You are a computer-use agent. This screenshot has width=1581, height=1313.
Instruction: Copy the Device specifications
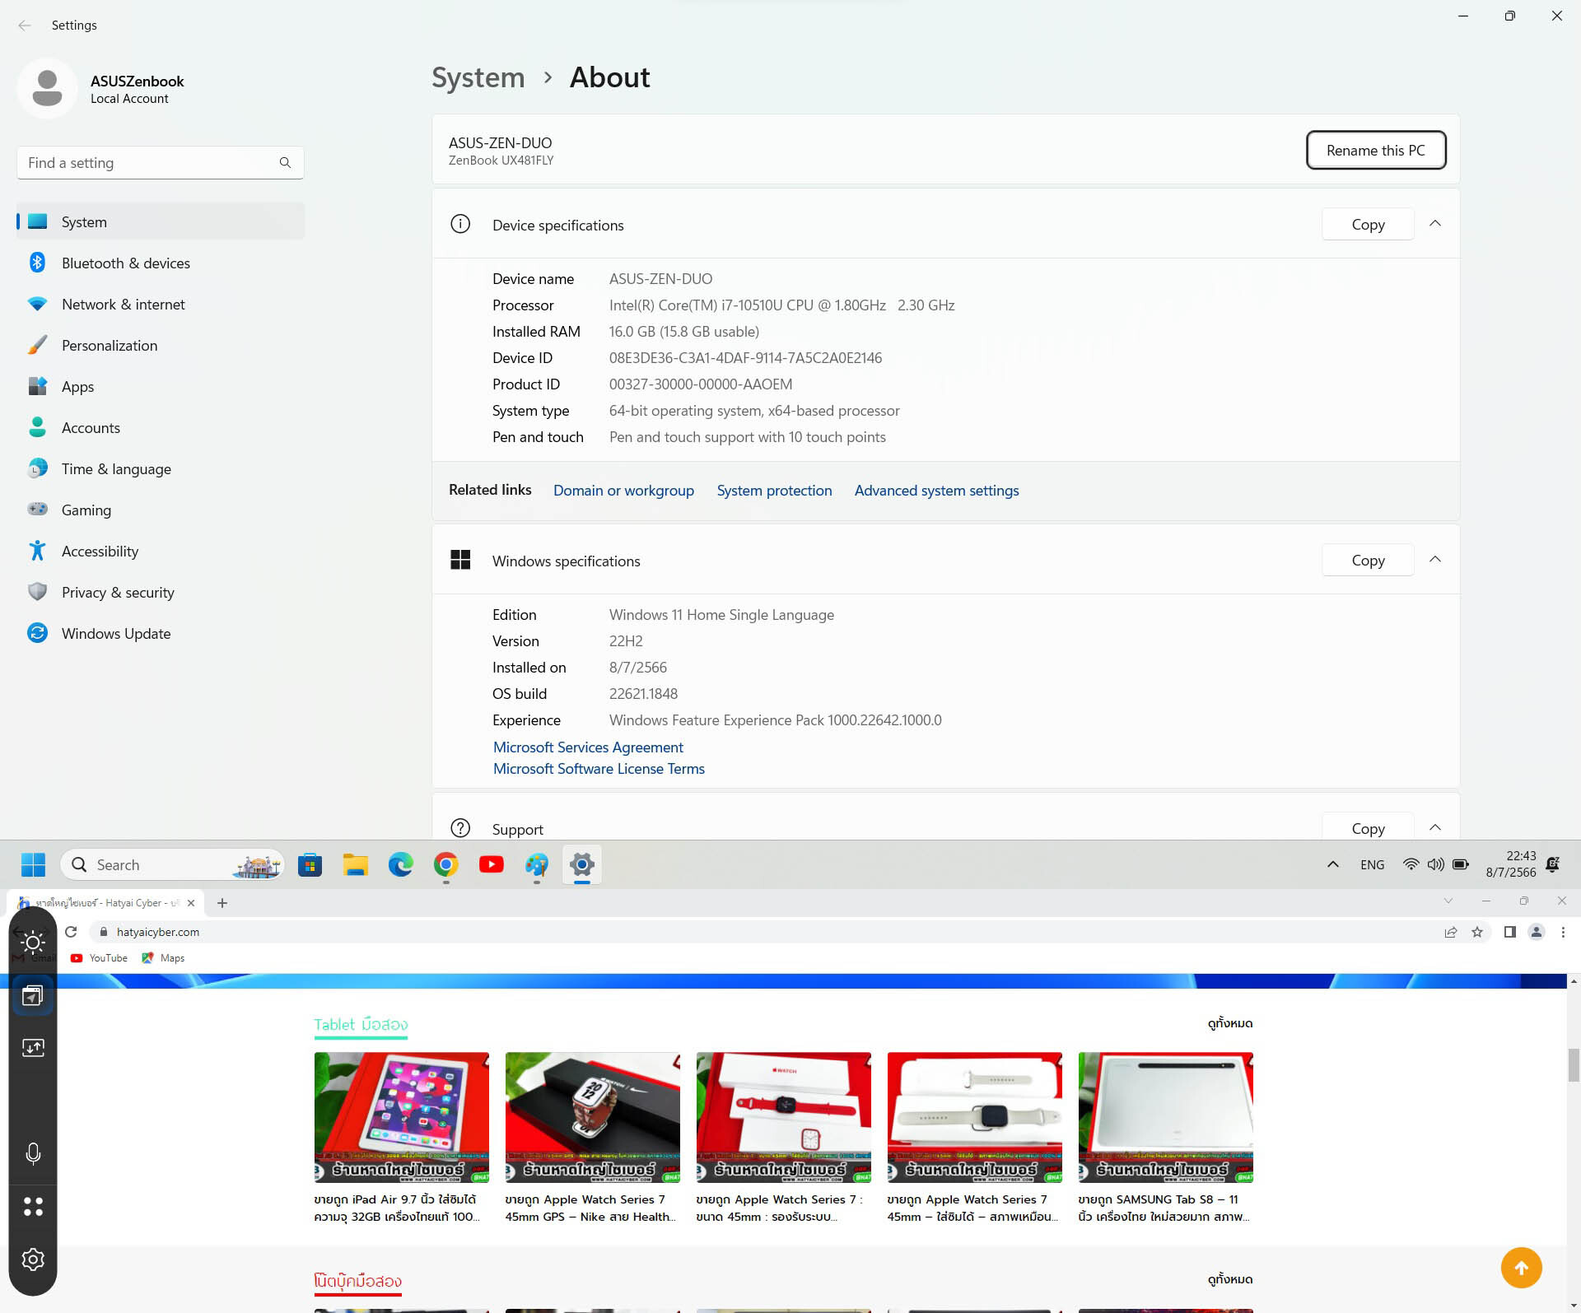(x=1368, y=225)
